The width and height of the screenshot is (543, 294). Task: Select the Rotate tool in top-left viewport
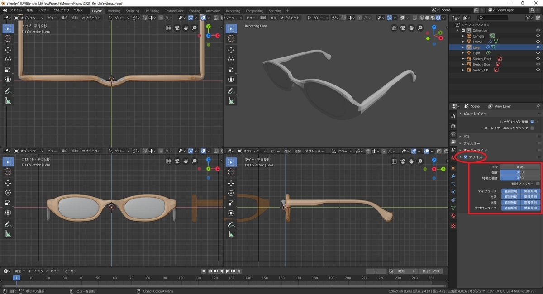[x=8, y=60]
